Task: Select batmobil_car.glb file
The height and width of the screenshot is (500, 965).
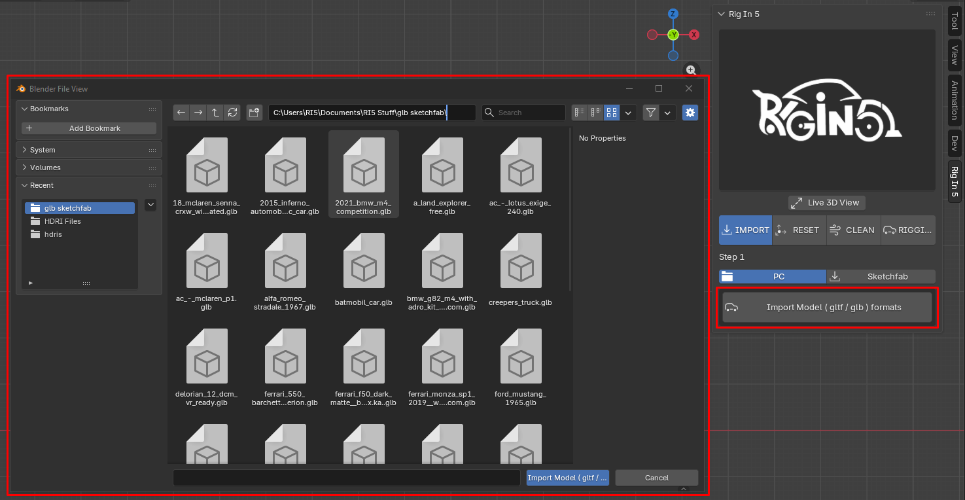Action: 364,271
